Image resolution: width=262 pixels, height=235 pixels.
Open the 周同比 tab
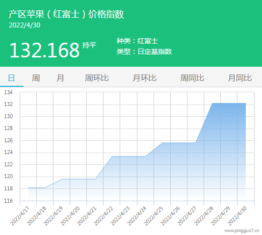point(192,78)
